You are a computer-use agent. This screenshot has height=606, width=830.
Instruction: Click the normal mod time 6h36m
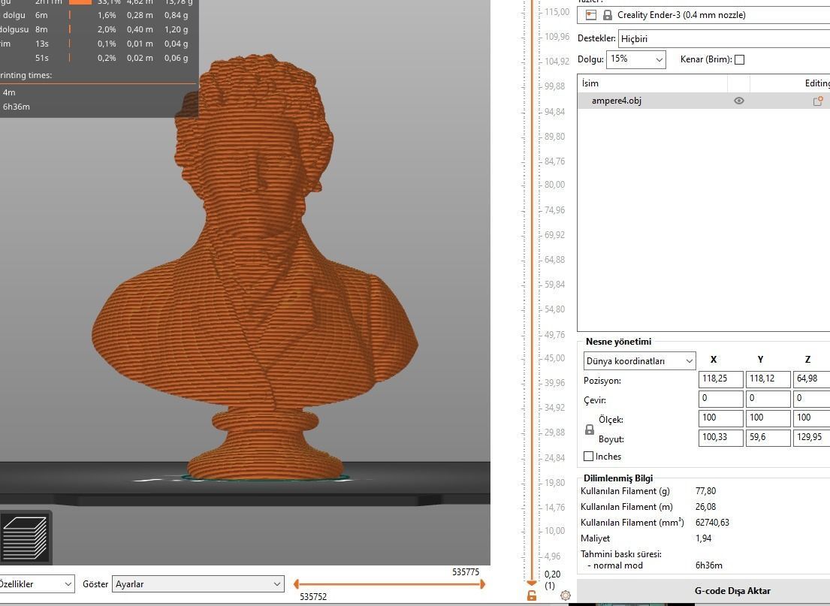tap(709, 565)
